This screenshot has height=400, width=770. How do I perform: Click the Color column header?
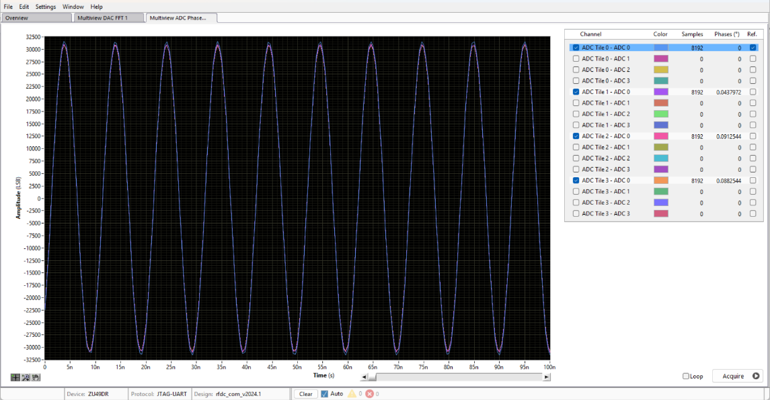coord(660,34)
